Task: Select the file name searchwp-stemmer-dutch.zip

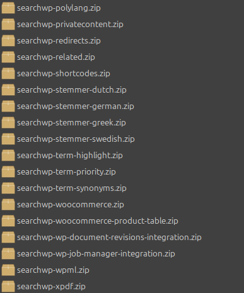Action: coord(72,90)
